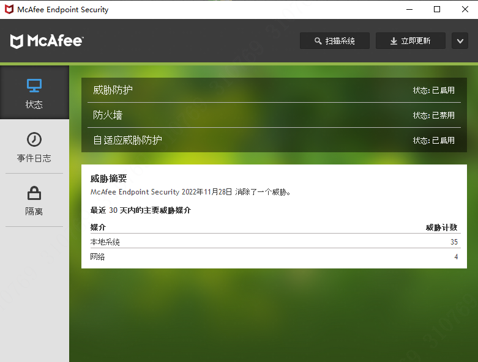The height and width of the screenshot is (362, 478).
Task: Open the 隔离 lock icon
Action: [x=34, y=193]
